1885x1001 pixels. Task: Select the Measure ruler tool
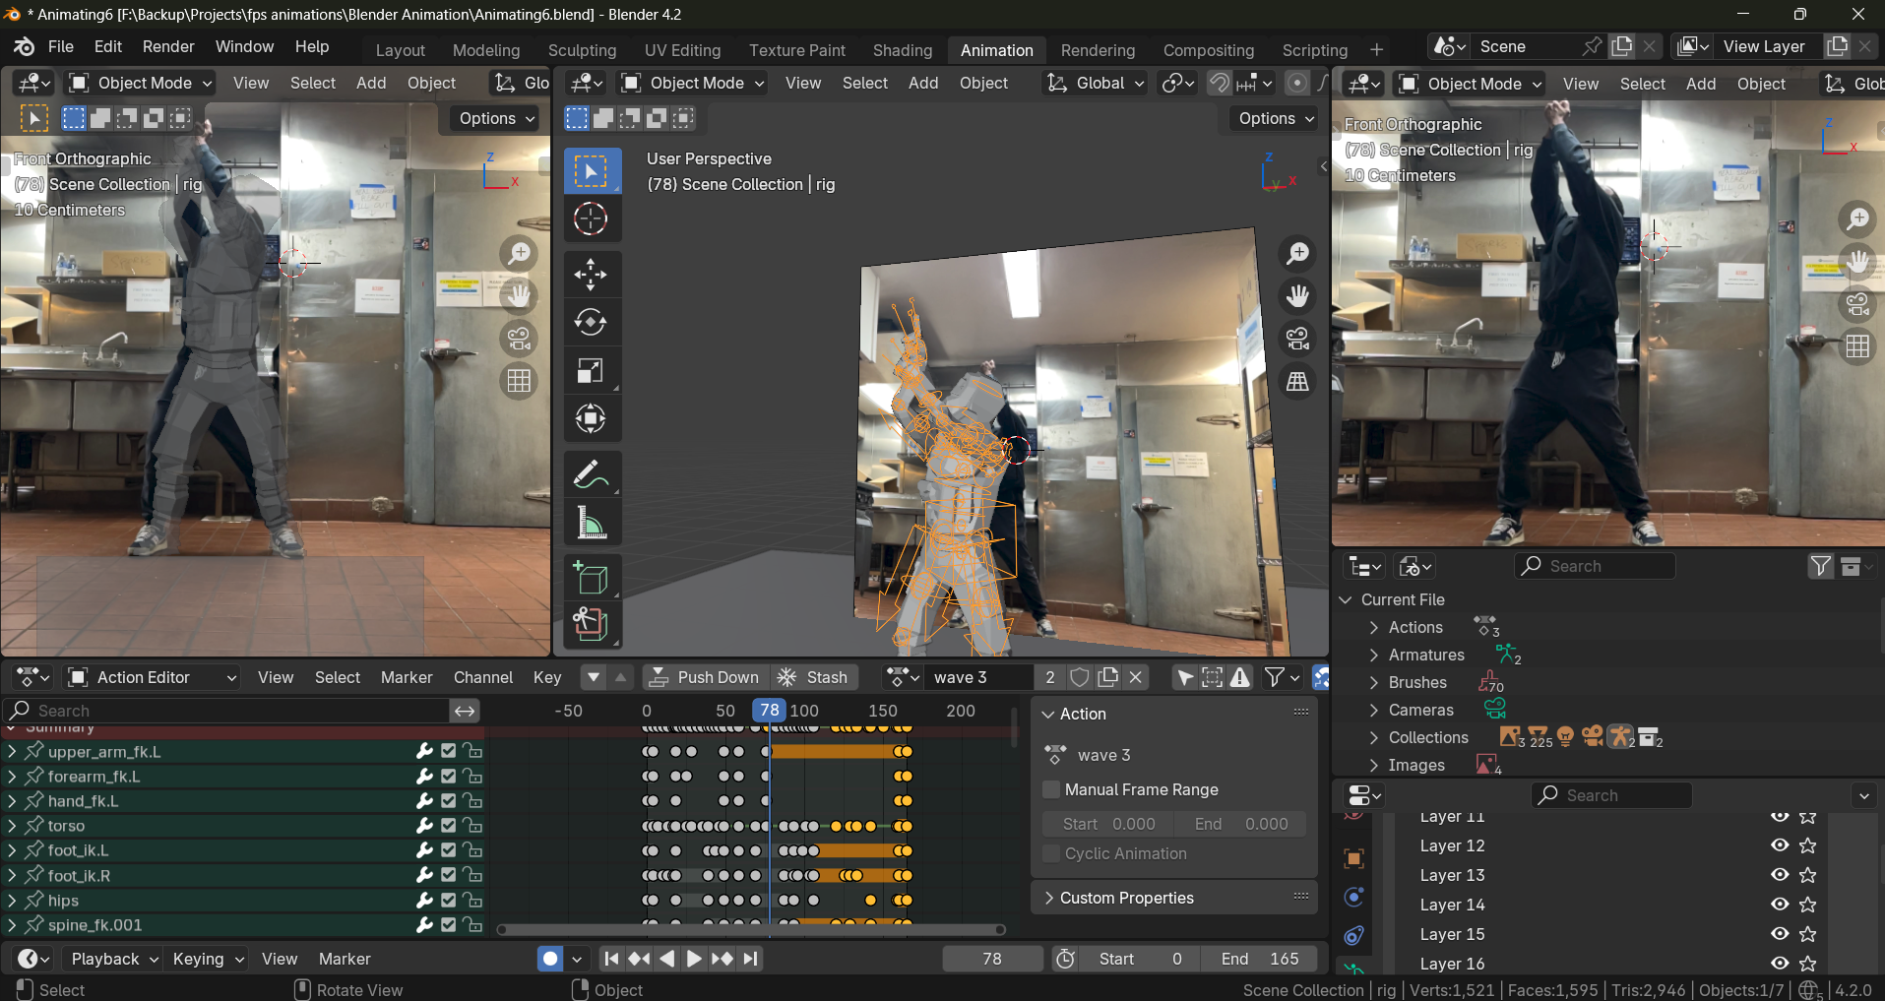click(591, 524)
